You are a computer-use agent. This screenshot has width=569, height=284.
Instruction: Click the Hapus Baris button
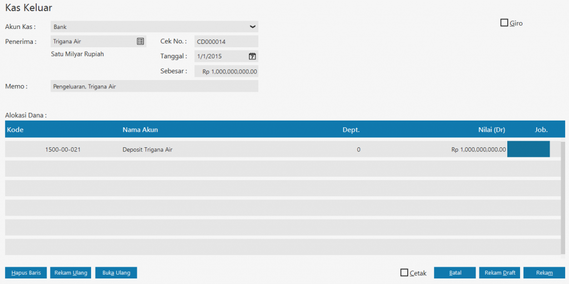(26, 273)
